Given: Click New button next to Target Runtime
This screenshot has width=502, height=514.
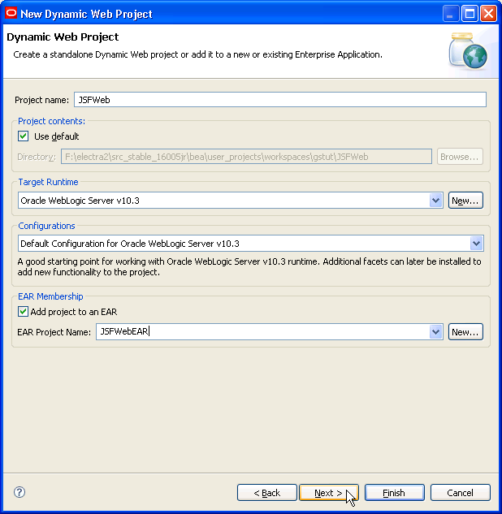Looking at the screenshot, I should [465, 201].
